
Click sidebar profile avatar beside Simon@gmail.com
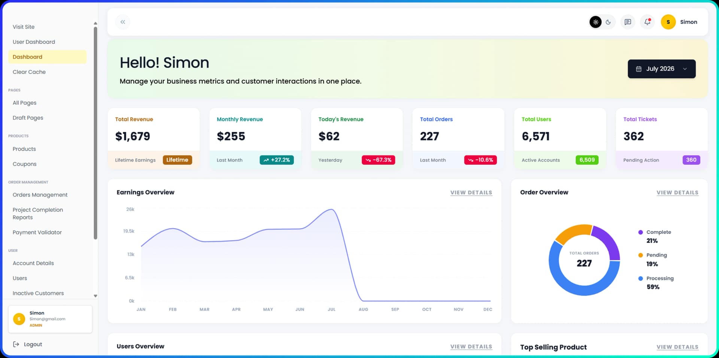click(x=19, y=319)
